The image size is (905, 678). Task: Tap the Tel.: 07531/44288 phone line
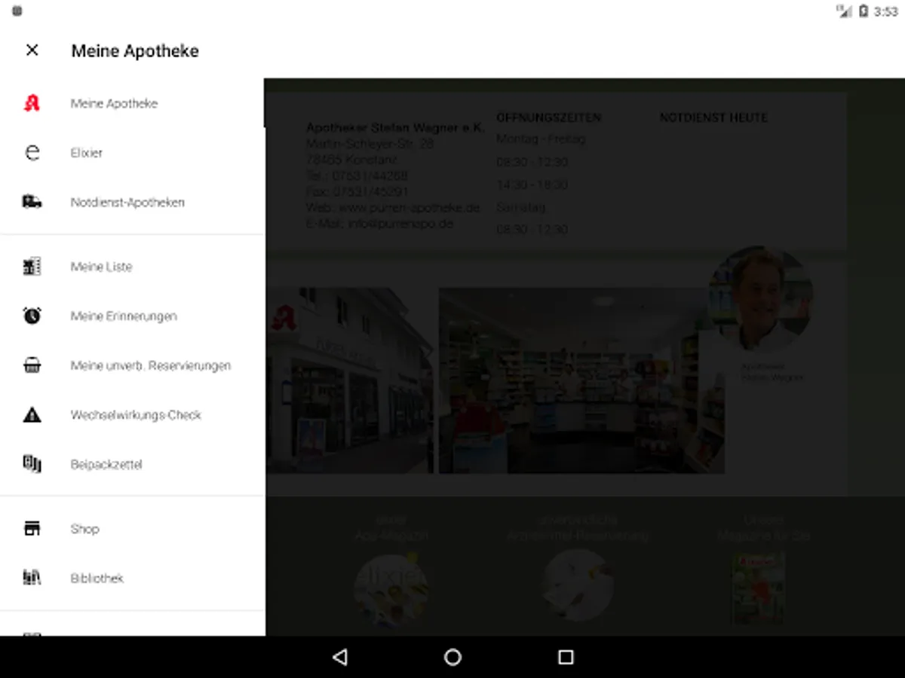pos(357,176)
